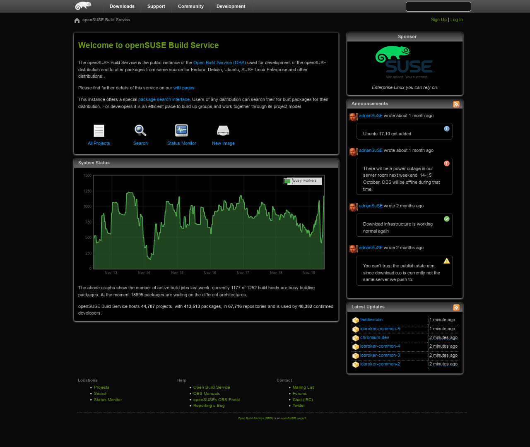Open the iobroker-common-3 update link
Viewport: 530px width, 447px height.
(380, 356)
